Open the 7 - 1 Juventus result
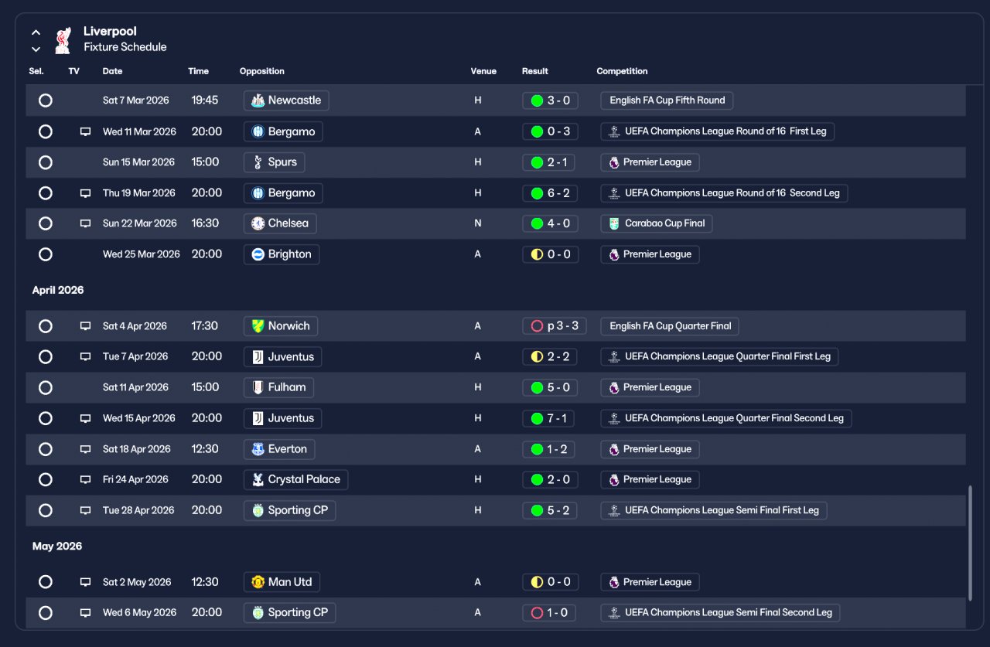This screenshot has width=990, height=647. (x=549, y=418)
